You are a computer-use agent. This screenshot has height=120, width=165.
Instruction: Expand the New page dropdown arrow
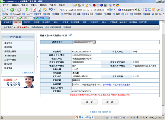[x=7, y=10]
